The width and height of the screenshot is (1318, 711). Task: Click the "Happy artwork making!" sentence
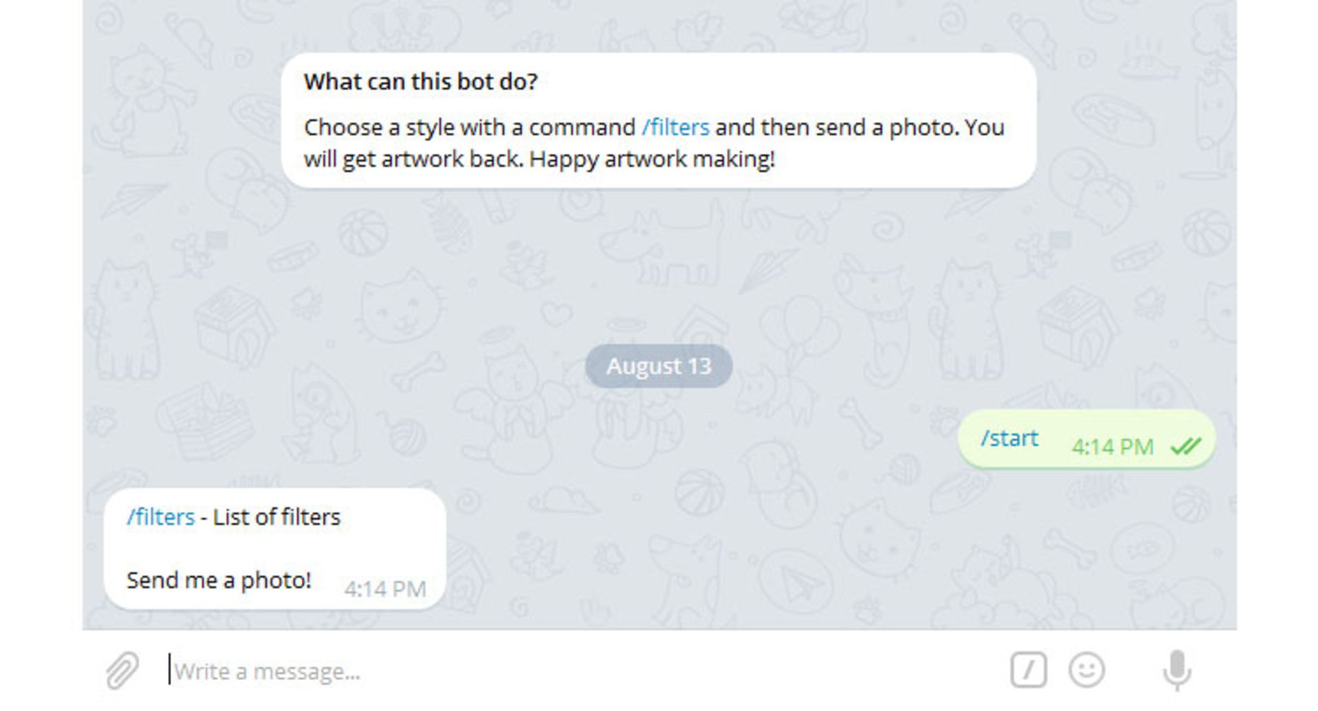point(652,159)
